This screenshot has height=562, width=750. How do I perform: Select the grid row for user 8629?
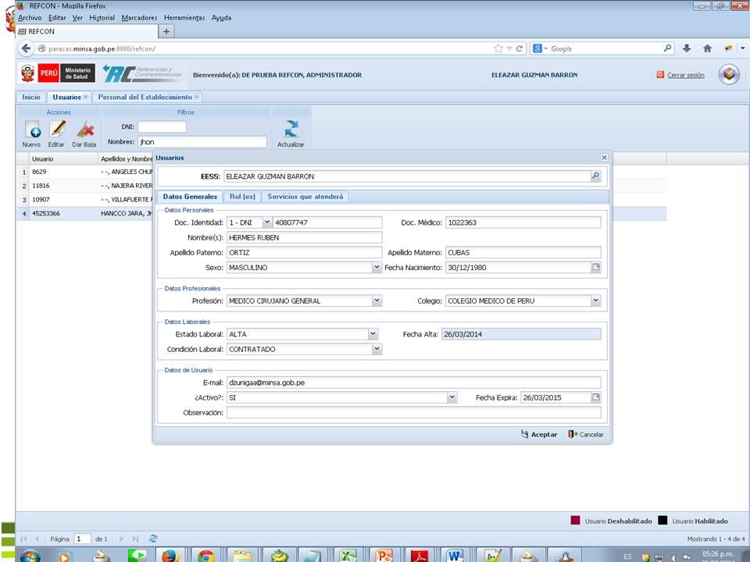click(84, 172)
